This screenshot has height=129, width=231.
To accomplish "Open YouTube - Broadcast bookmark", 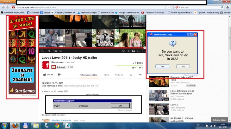I will [154, 13].
